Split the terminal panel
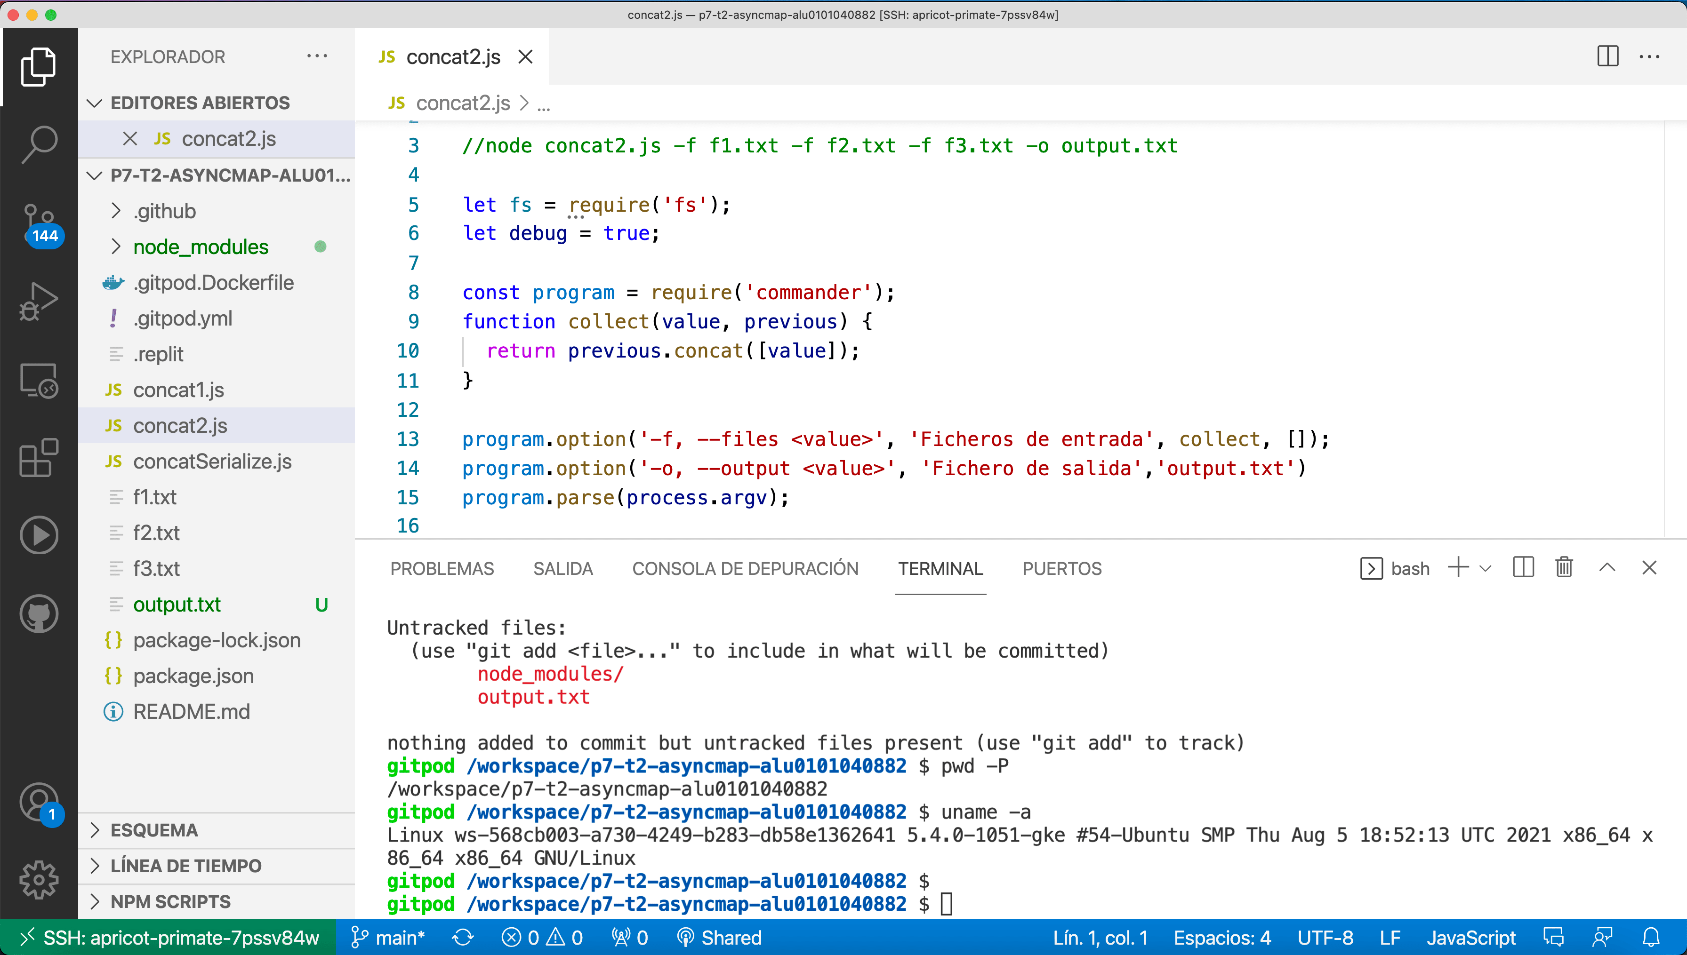This screenshot has height=955, width=1687. coord(1523,568)
